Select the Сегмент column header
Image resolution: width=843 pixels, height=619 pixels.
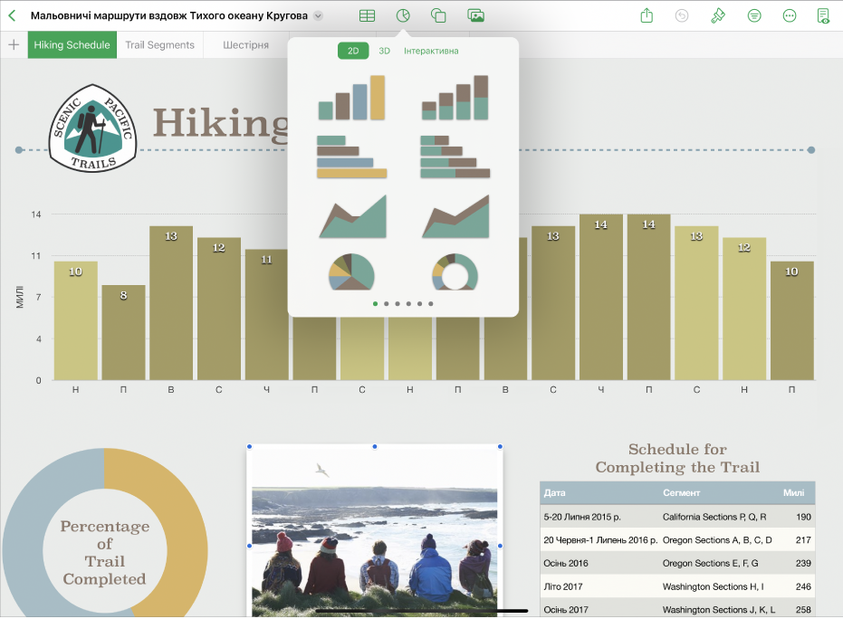click(681, 492)
